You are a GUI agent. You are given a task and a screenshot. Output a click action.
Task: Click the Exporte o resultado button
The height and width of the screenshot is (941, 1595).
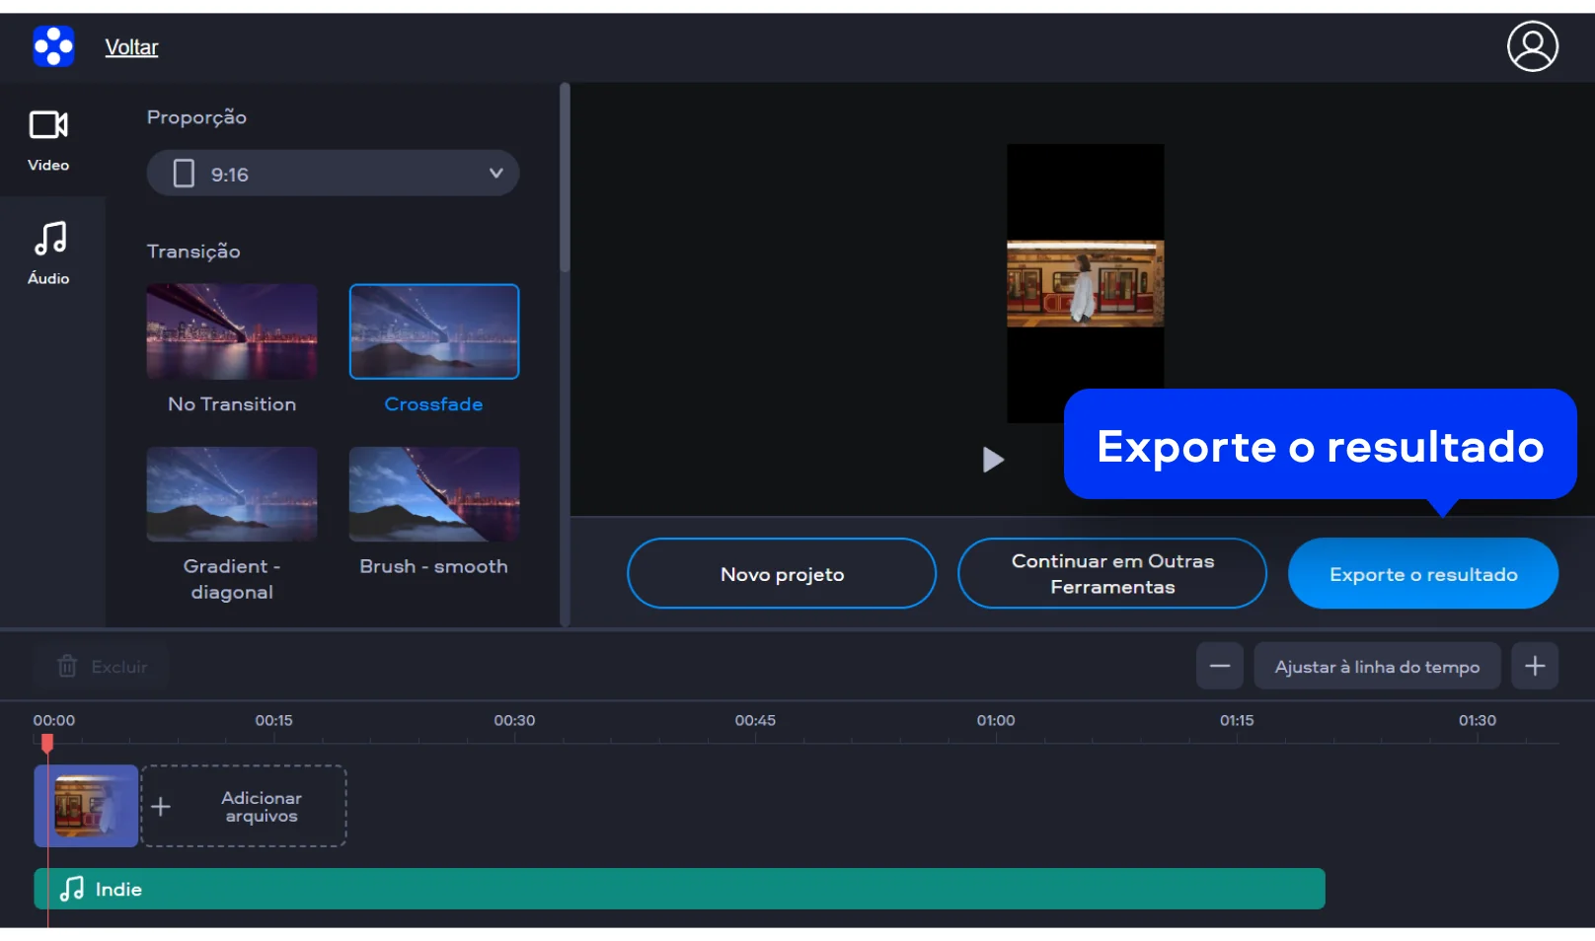1422,574
